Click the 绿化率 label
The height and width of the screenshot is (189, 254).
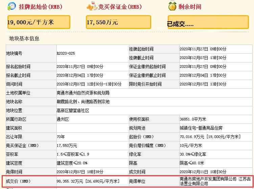coord(135,154)
